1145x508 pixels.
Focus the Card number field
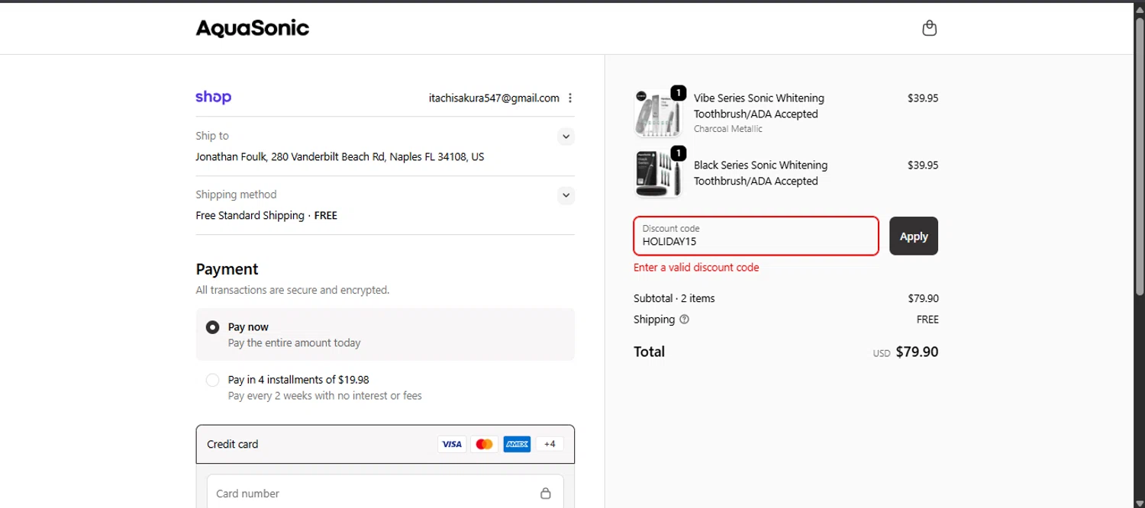point(385,493)
